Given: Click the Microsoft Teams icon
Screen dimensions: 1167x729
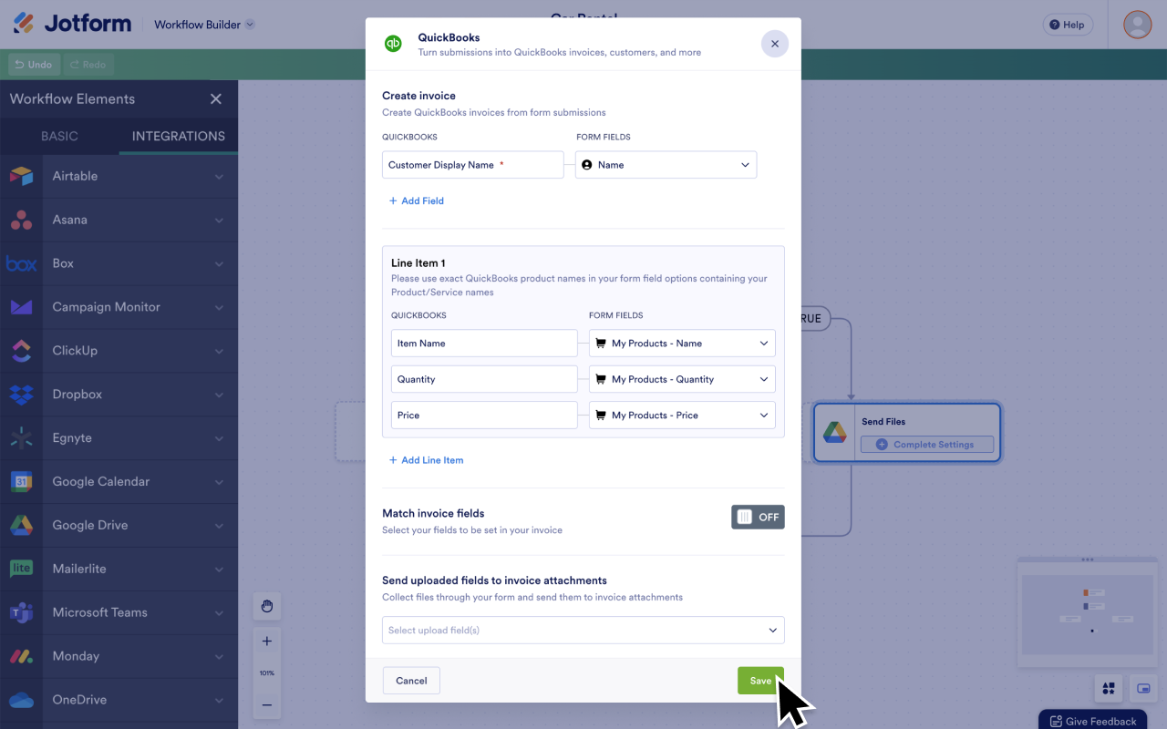Looking at the screenshot, I should 21,612.
